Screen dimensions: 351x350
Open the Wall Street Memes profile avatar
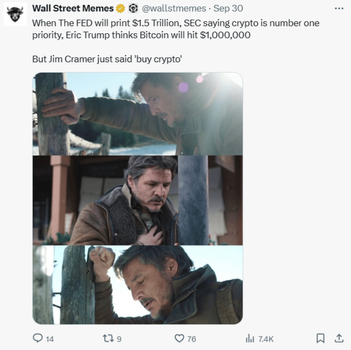click(15, 14)
